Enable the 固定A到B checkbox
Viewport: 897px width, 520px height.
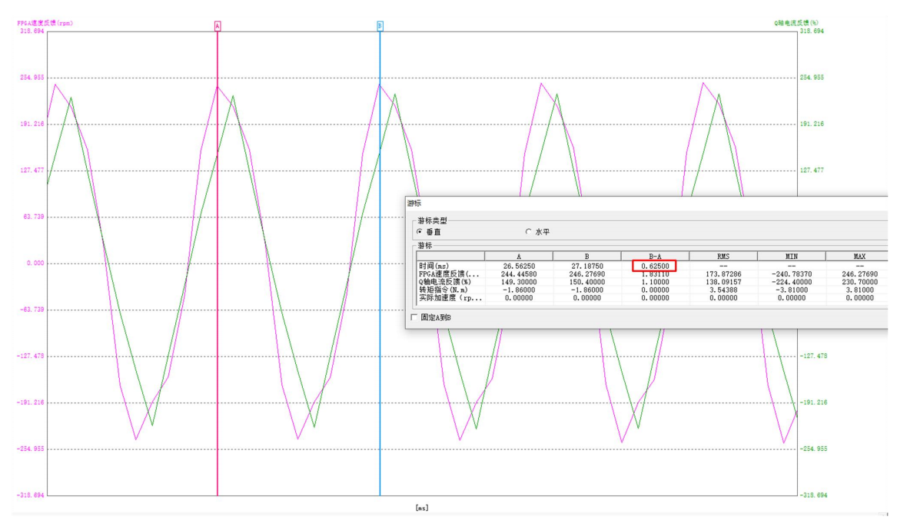tap(415, 317)
